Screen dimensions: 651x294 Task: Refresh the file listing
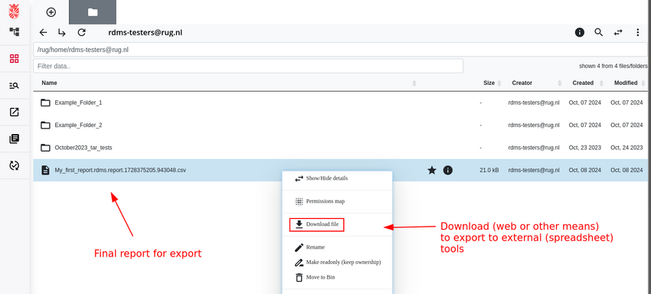[x=82, y=32]
